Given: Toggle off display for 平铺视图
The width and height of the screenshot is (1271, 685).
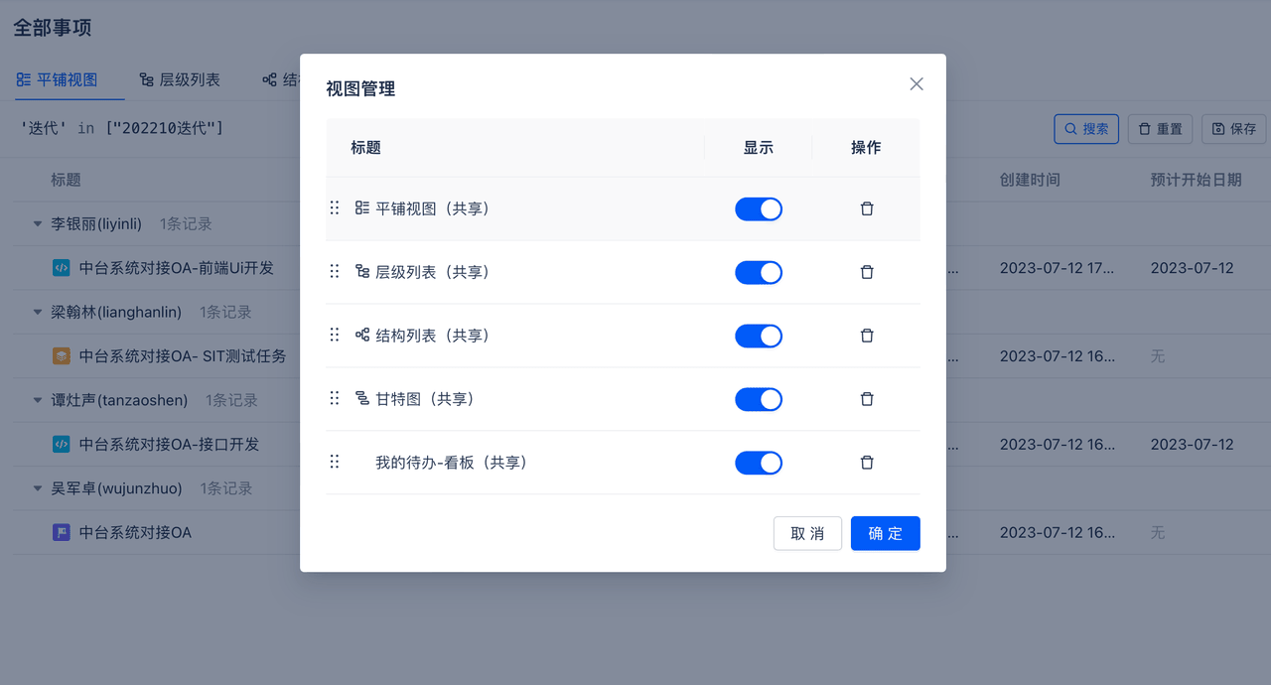Looking at the screenshot, I should point(759,208).
